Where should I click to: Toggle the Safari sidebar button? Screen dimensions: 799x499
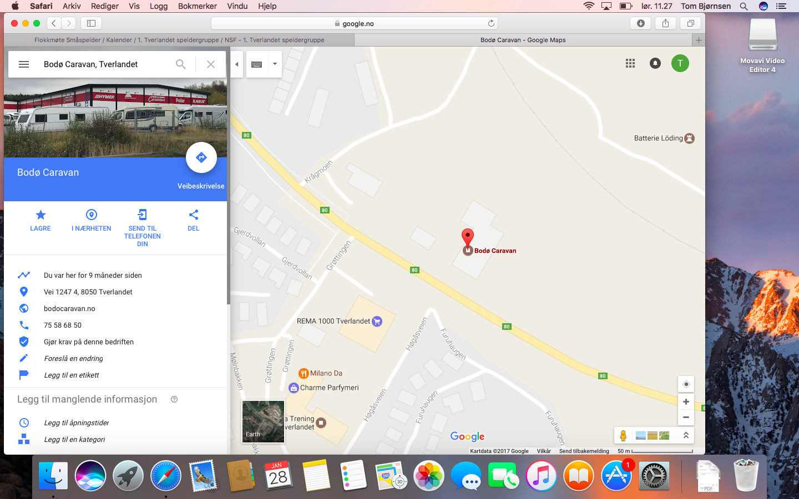click(92, 23)
